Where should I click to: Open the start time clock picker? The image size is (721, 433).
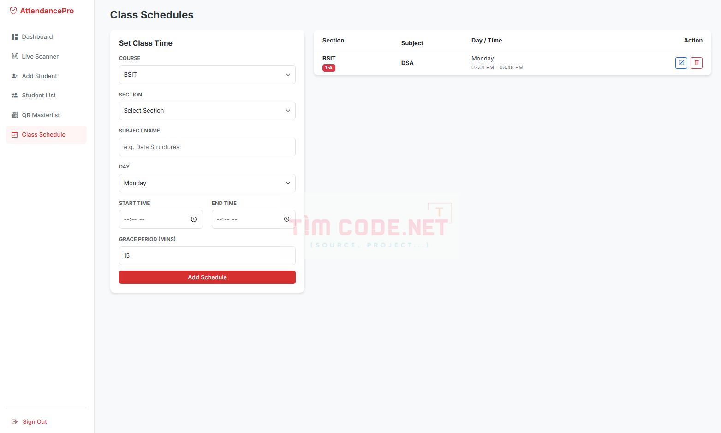[194, 219]
